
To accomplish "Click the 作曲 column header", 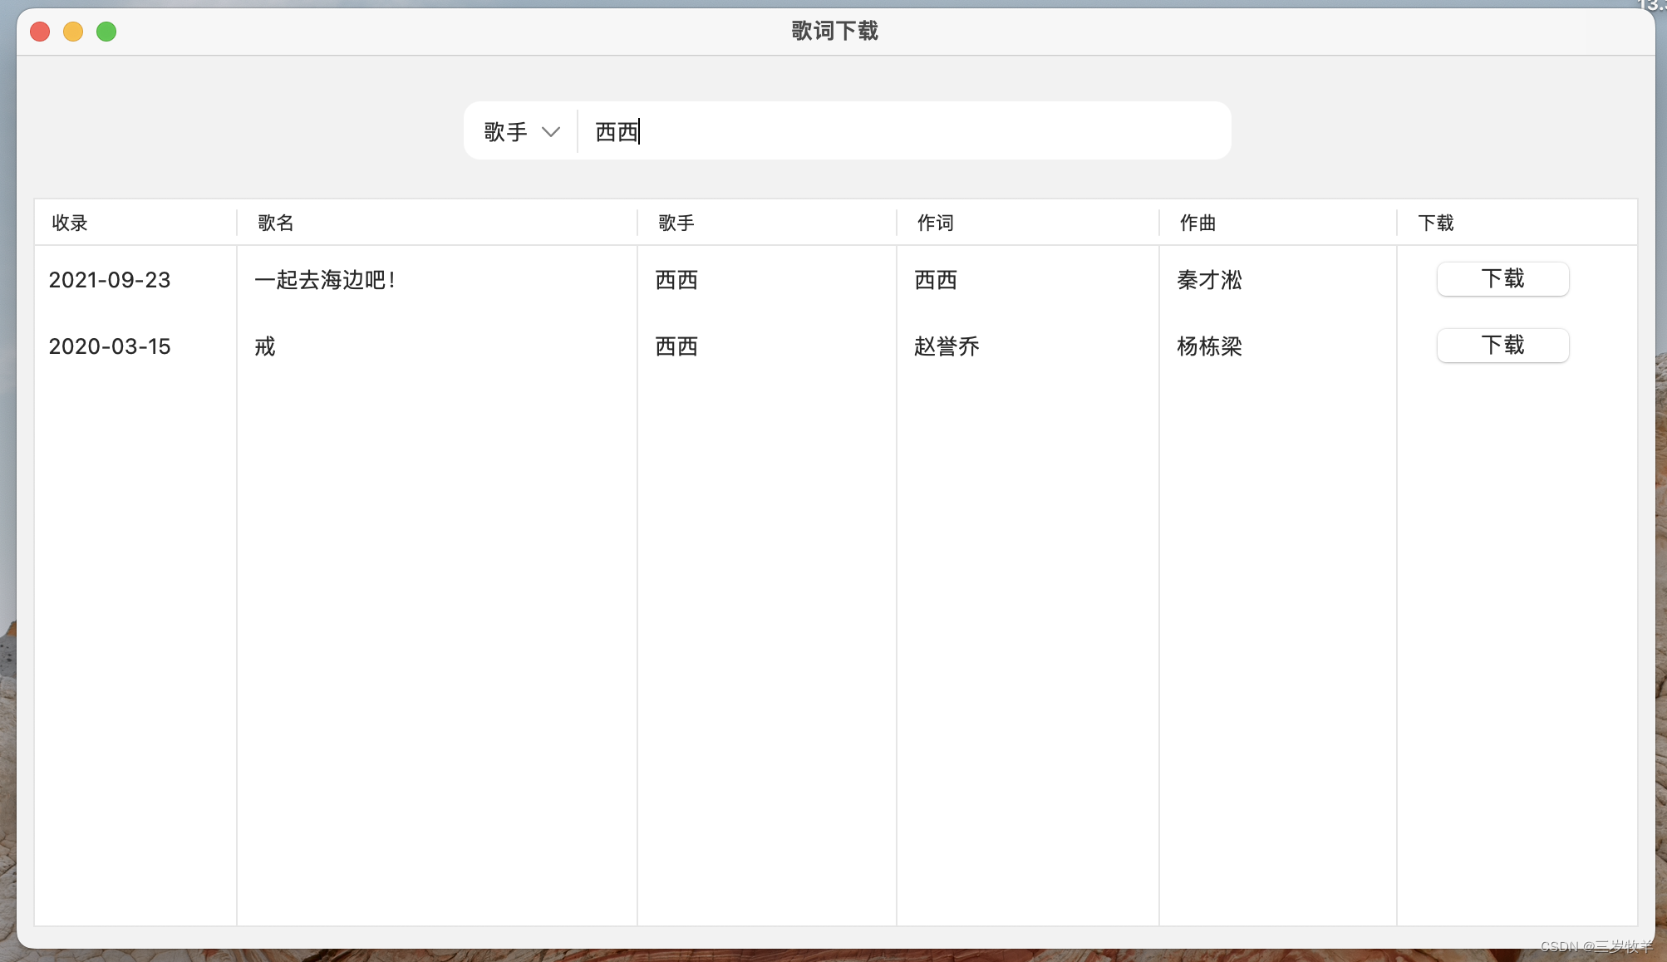I will tap(1198, 223).
